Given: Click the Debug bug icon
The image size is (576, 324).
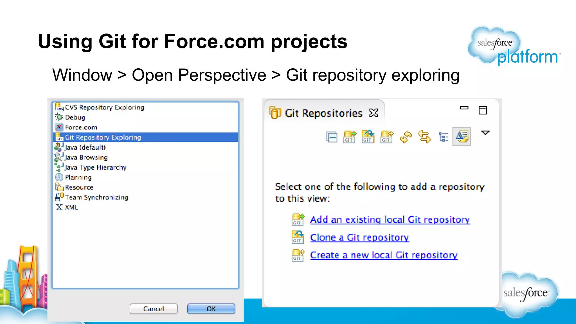Looking at the screenshot, I should pos(59,117).
